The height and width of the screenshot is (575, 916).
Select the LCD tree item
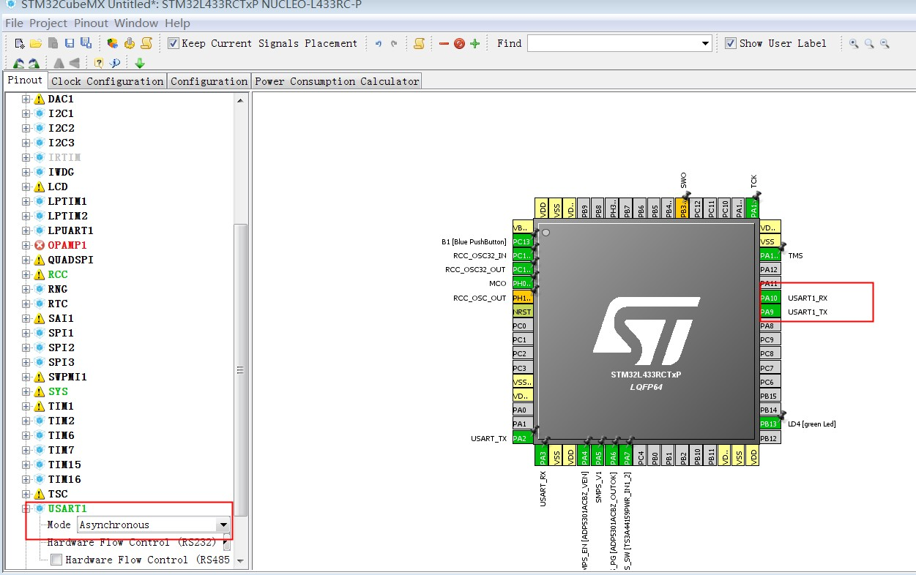tap(58, 187)
